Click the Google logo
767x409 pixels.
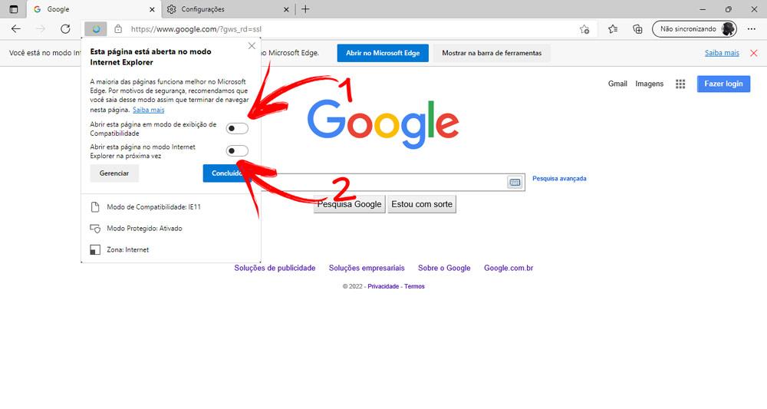(x=383, y=124)
